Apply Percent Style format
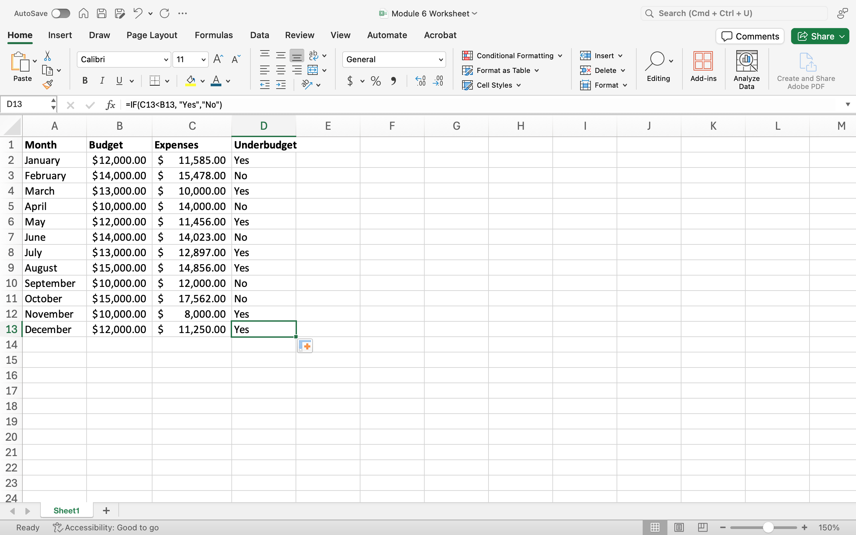This screenshot has width=856, height=535. point(376,81)
